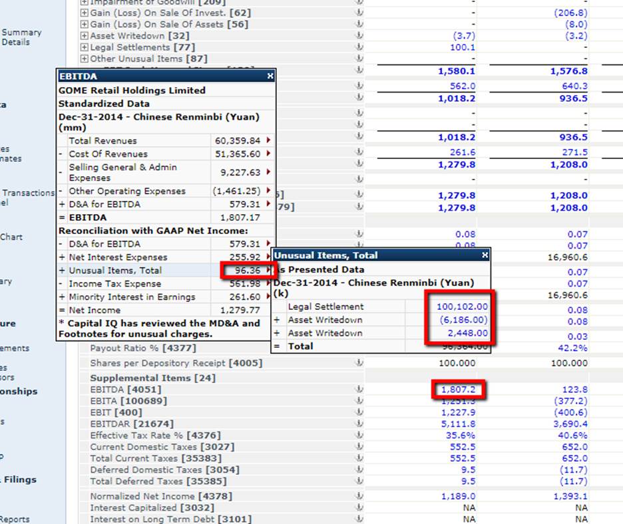
Task: Click the EBITDA value 1,807.2
Action: [x=458, y=390]
